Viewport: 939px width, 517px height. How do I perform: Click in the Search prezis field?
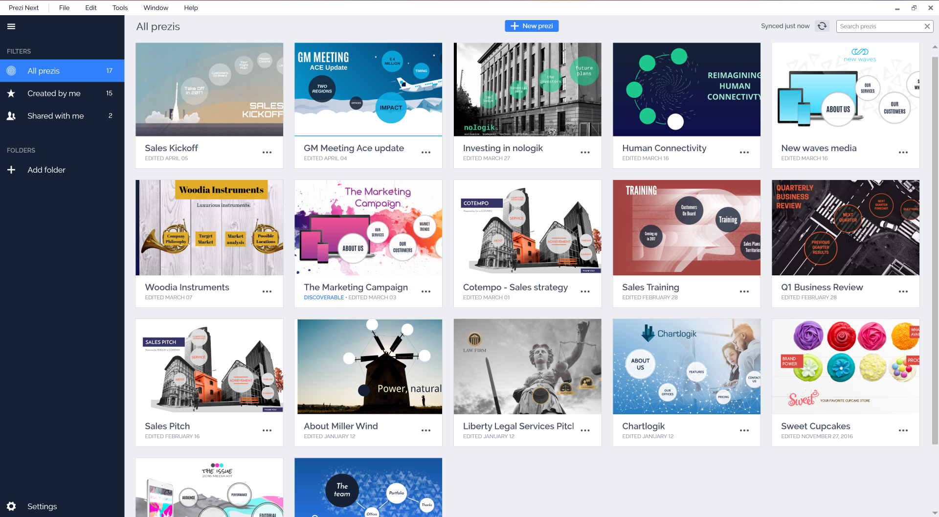[879, 26]
